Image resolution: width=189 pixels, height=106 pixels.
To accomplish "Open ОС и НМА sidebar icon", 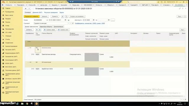I will point(3,32).
